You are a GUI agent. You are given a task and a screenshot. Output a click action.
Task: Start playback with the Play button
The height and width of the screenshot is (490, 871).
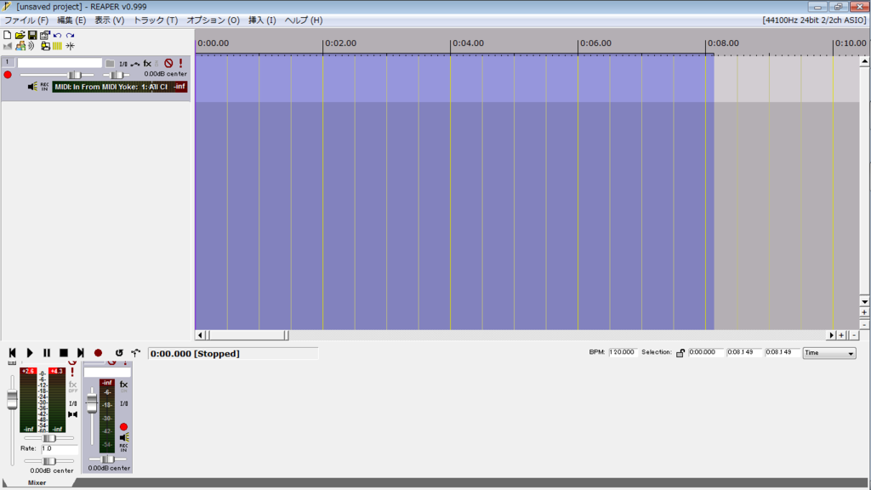coord(29,352)
